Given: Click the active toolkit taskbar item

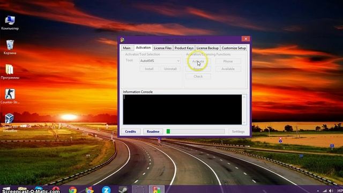Looking at the screenshot, I should 156,189.
